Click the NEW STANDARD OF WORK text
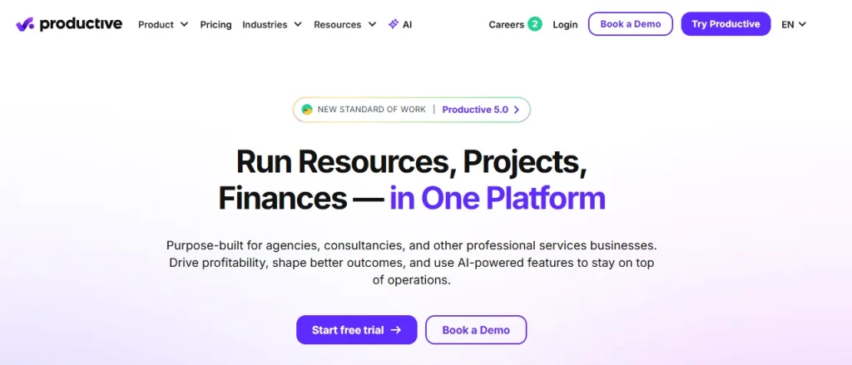 (372, 109)
